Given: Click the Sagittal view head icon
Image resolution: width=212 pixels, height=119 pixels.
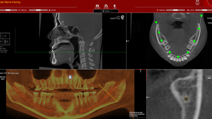Looking at the screenshot, I should pyautogui.click(x=122, y=17).
